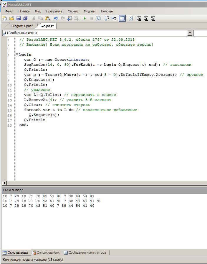
Task: Click the var L:=Q.ToList statement
Action: [43, 95]
